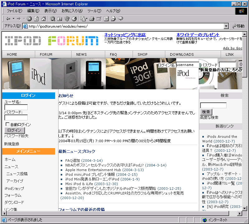249x224 pixels.
Task: Click the status bar page icon
Action: (x=4, y=220)
